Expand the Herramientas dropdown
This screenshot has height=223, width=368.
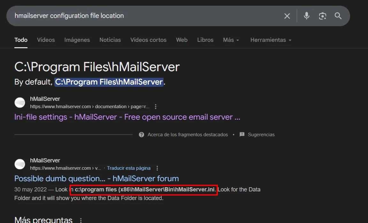271,40
